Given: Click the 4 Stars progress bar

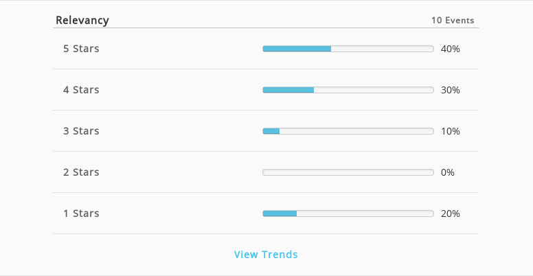Looking at the screenshot, I should click(x=348, y=90).
